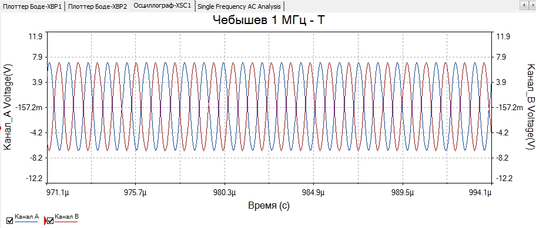This screenshot has height=228, width=536.
Task: Click the Время (с) axis label
Action: (x=269, y=206)
